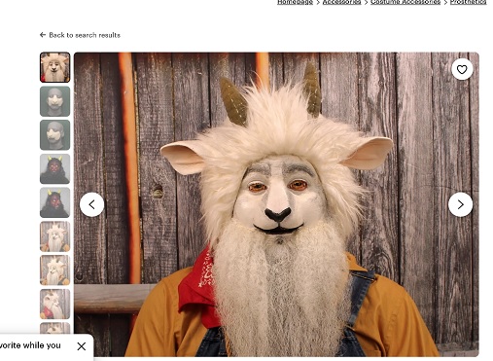This screenshot has height=361, width=493.
Task: Go to the previous product photo
Action: tap(92, 204)
